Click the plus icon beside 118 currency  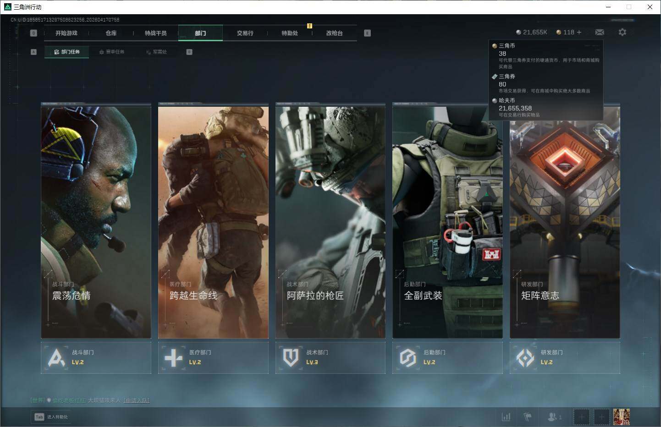pyautogui.click(x=579, y=32)
